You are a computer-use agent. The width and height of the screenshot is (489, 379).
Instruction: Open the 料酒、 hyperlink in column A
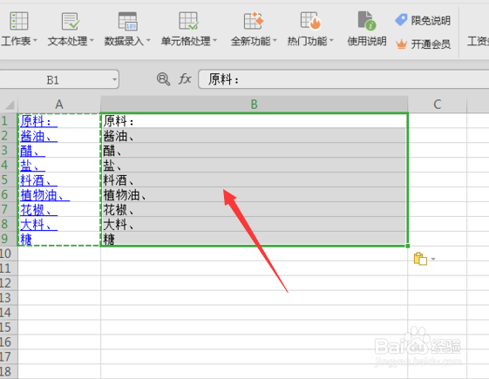(38, 180)
